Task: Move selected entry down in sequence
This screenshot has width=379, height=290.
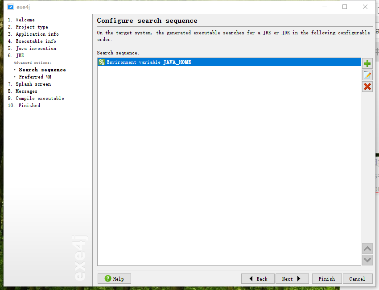Action: coord(367,260)
